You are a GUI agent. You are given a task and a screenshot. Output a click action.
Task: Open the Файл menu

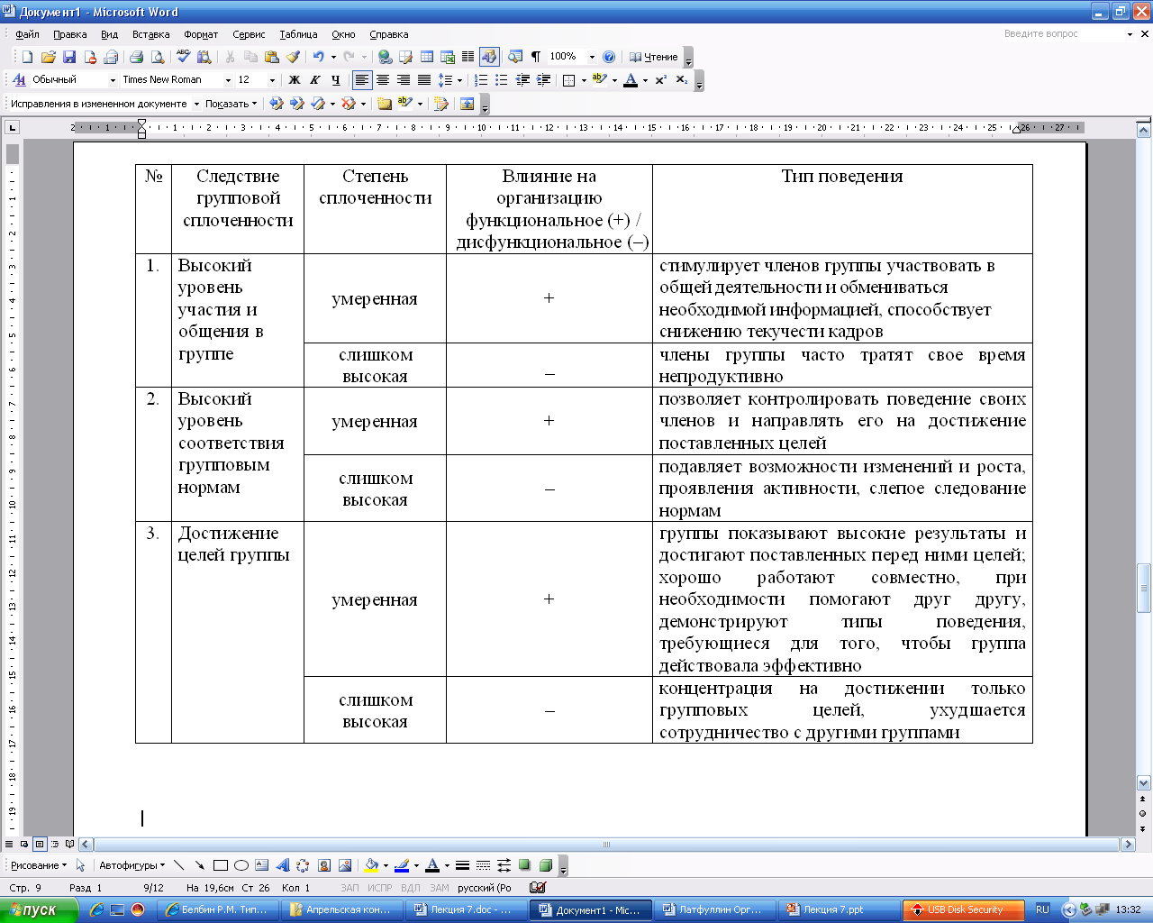[28, 34]
